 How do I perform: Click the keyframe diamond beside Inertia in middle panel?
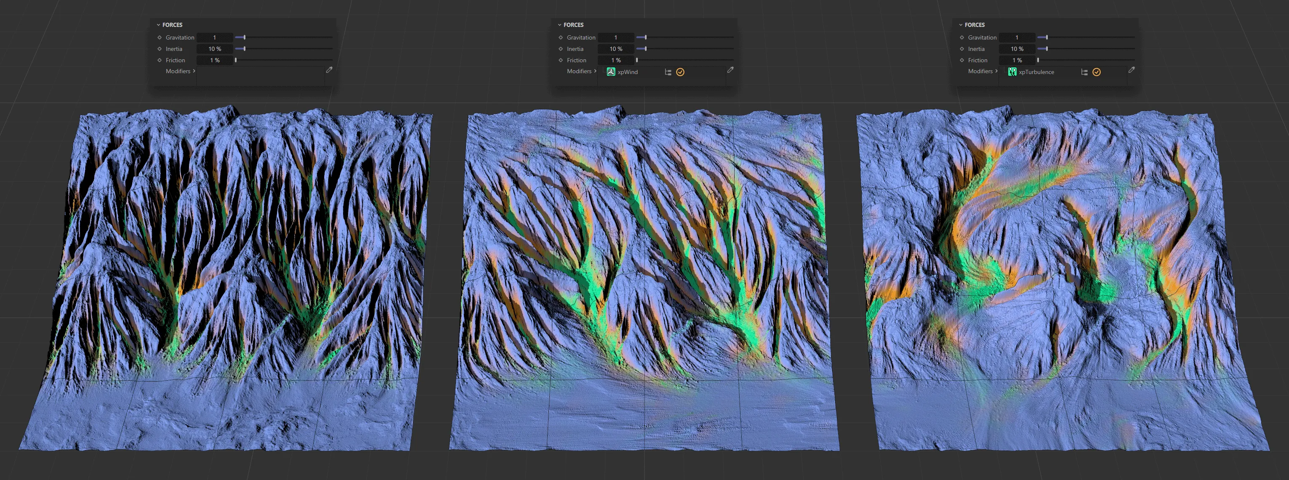(x=560, y=48)
